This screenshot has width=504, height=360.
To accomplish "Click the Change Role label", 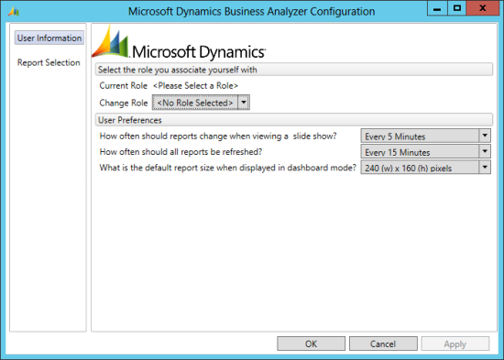I will tap(124, 103).
